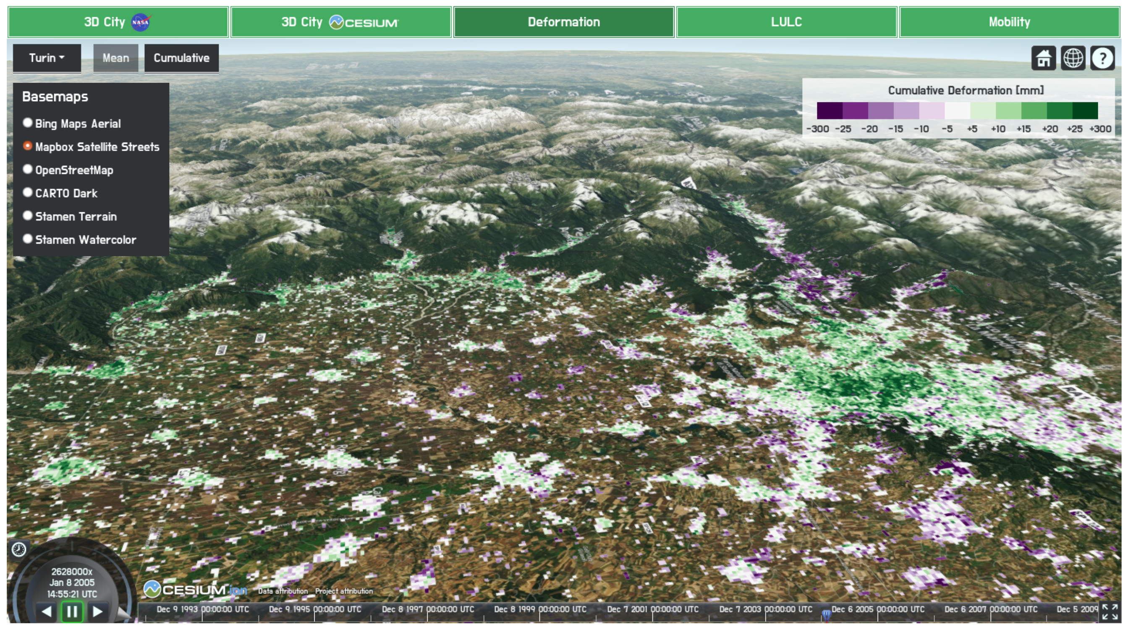The width and height of the screenshot is (1128, 630).
Task: Select OpenStreetMap basemap radio
Action: coord(28,169)
